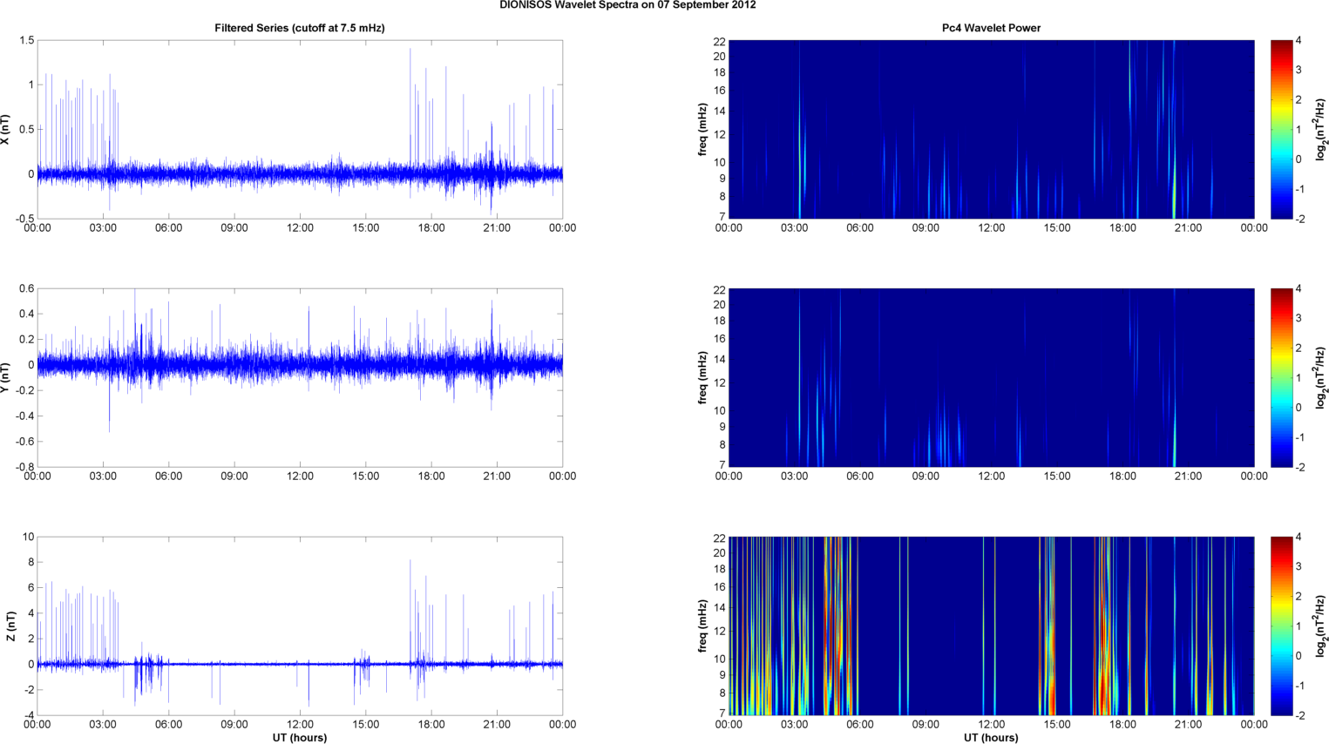The image size is (1329, 744).
Task: Click freq (mHz) label of bottom spectrogram
Action: point(702,626)
